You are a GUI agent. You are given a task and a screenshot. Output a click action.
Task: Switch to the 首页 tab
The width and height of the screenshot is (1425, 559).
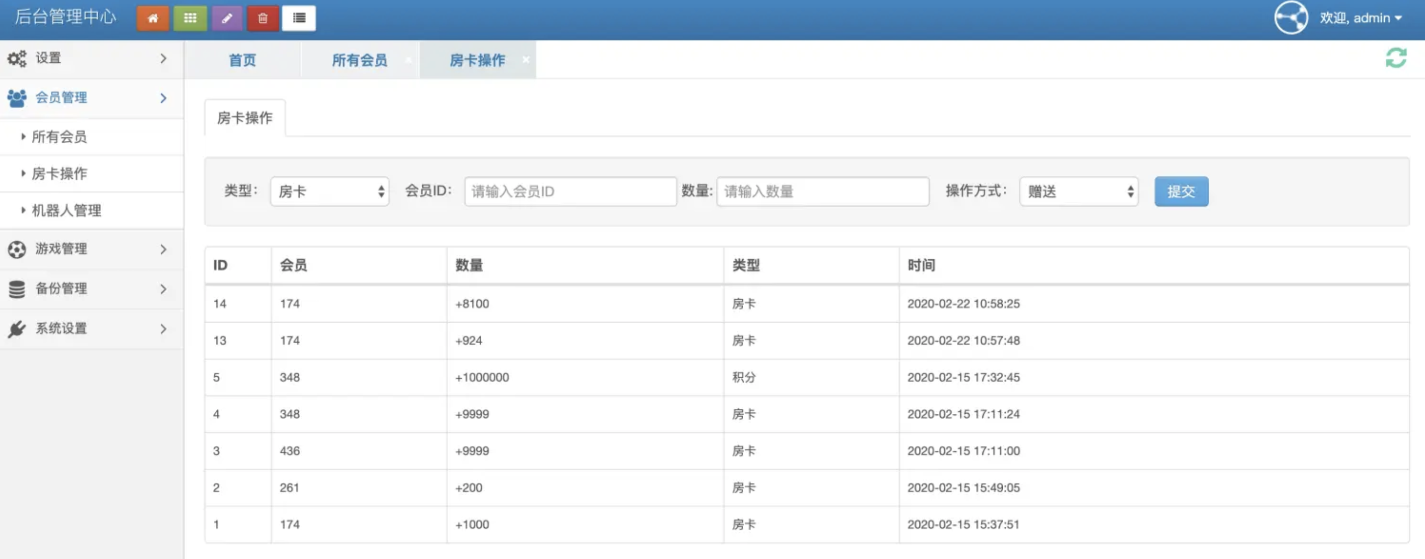242,59
